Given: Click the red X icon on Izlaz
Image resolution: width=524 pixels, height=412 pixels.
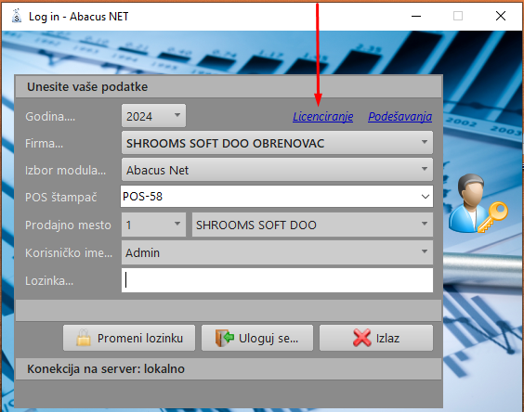Looking at the screenshot, I should coord(362,338).
